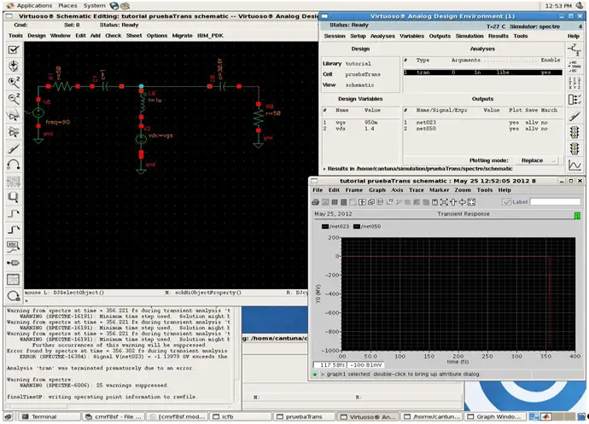This screenshot has height=424, width=589.
Task: Click the Check and Save icon in schematic toolbar
Action: click(14, 49)
